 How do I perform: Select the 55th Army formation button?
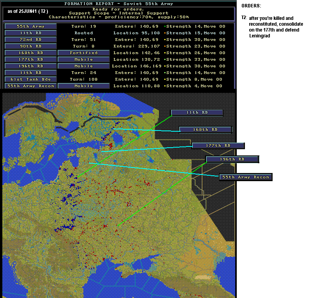coord(31,26)
